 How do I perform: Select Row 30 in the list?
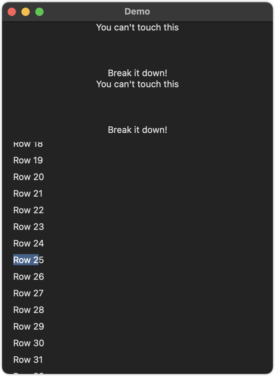29,343
